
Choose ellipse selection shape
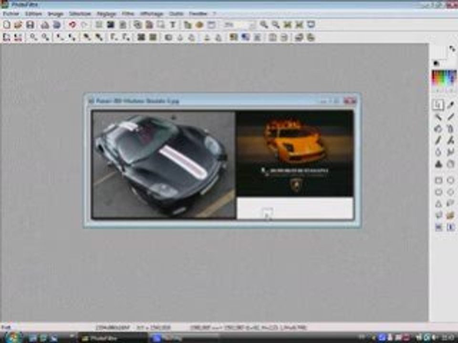point(450,180)
